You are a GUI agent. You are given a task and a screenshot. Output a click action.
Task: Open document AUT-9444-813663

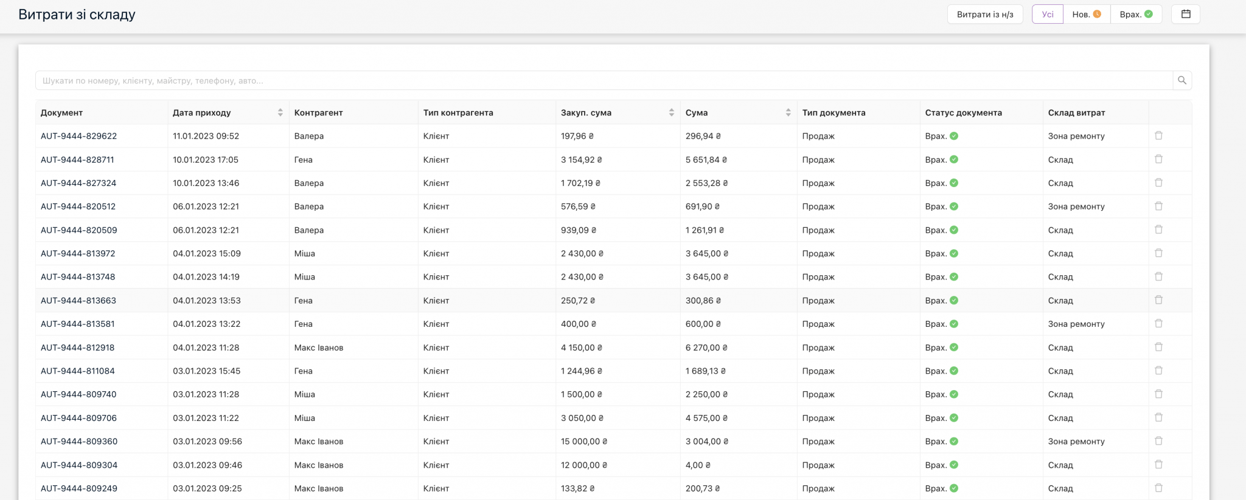point(78,301)
